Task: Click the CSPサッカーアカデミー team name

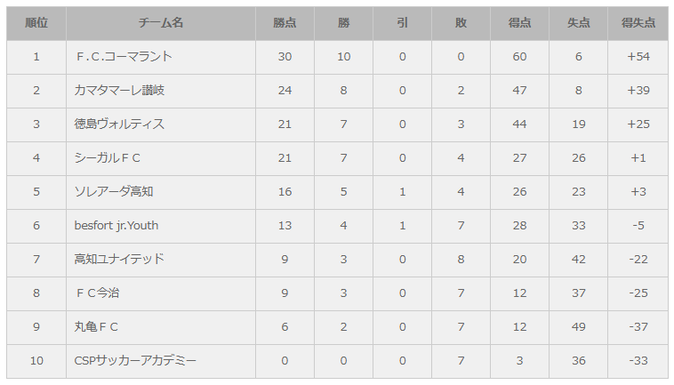Action: pos(135,361)
